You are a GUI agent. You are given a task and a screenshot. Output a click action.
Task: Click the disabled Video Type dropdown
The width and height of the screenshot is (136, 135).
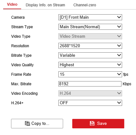90,36
